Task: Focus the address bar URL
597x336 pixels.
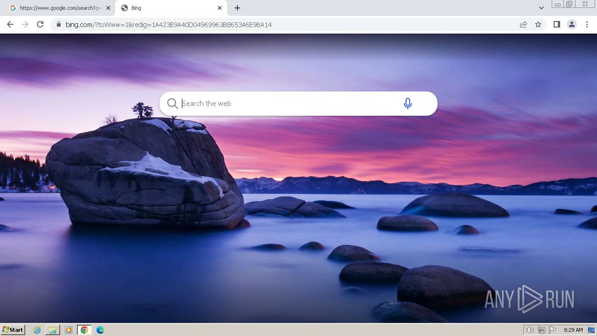Action: (168, 24)
